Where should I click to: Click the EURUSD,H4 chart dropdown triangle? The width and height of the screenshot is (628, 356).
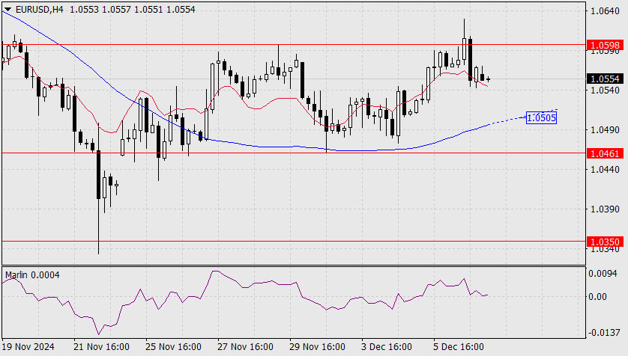coord(7,9)
